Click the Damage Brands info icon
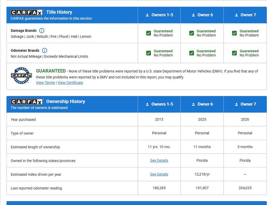This screenshot has width=279, height=205. click(42, 30)
